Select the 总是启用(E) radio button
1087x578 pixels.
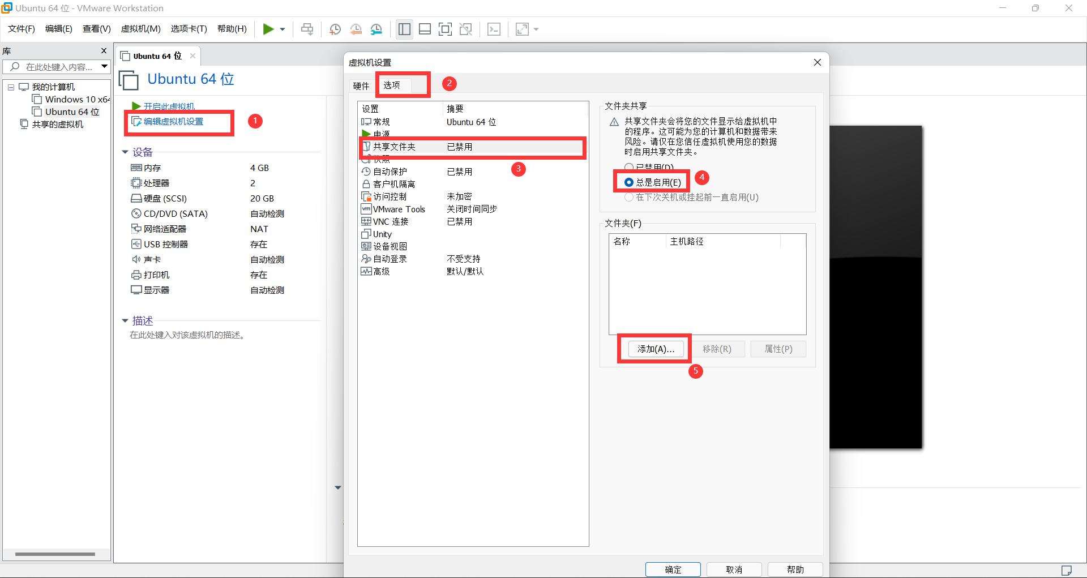[629, 182]
